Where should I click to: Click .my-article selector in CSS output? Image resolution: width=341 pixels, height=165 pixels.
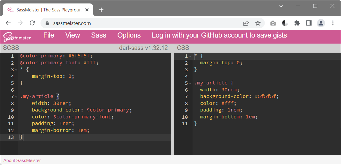pyautogui.click(x=211, y=83)
